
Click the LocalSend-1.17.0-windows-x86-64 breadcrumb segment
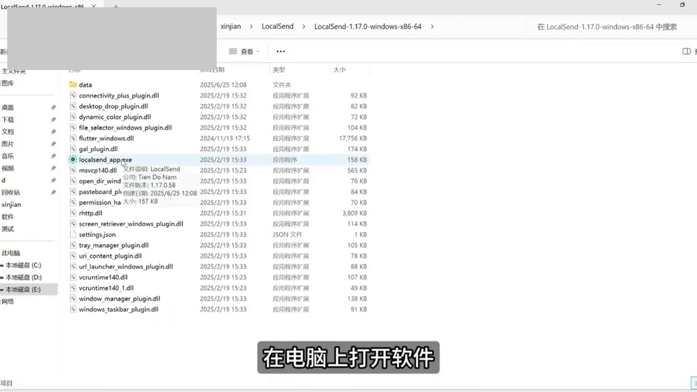coord(368,26)
